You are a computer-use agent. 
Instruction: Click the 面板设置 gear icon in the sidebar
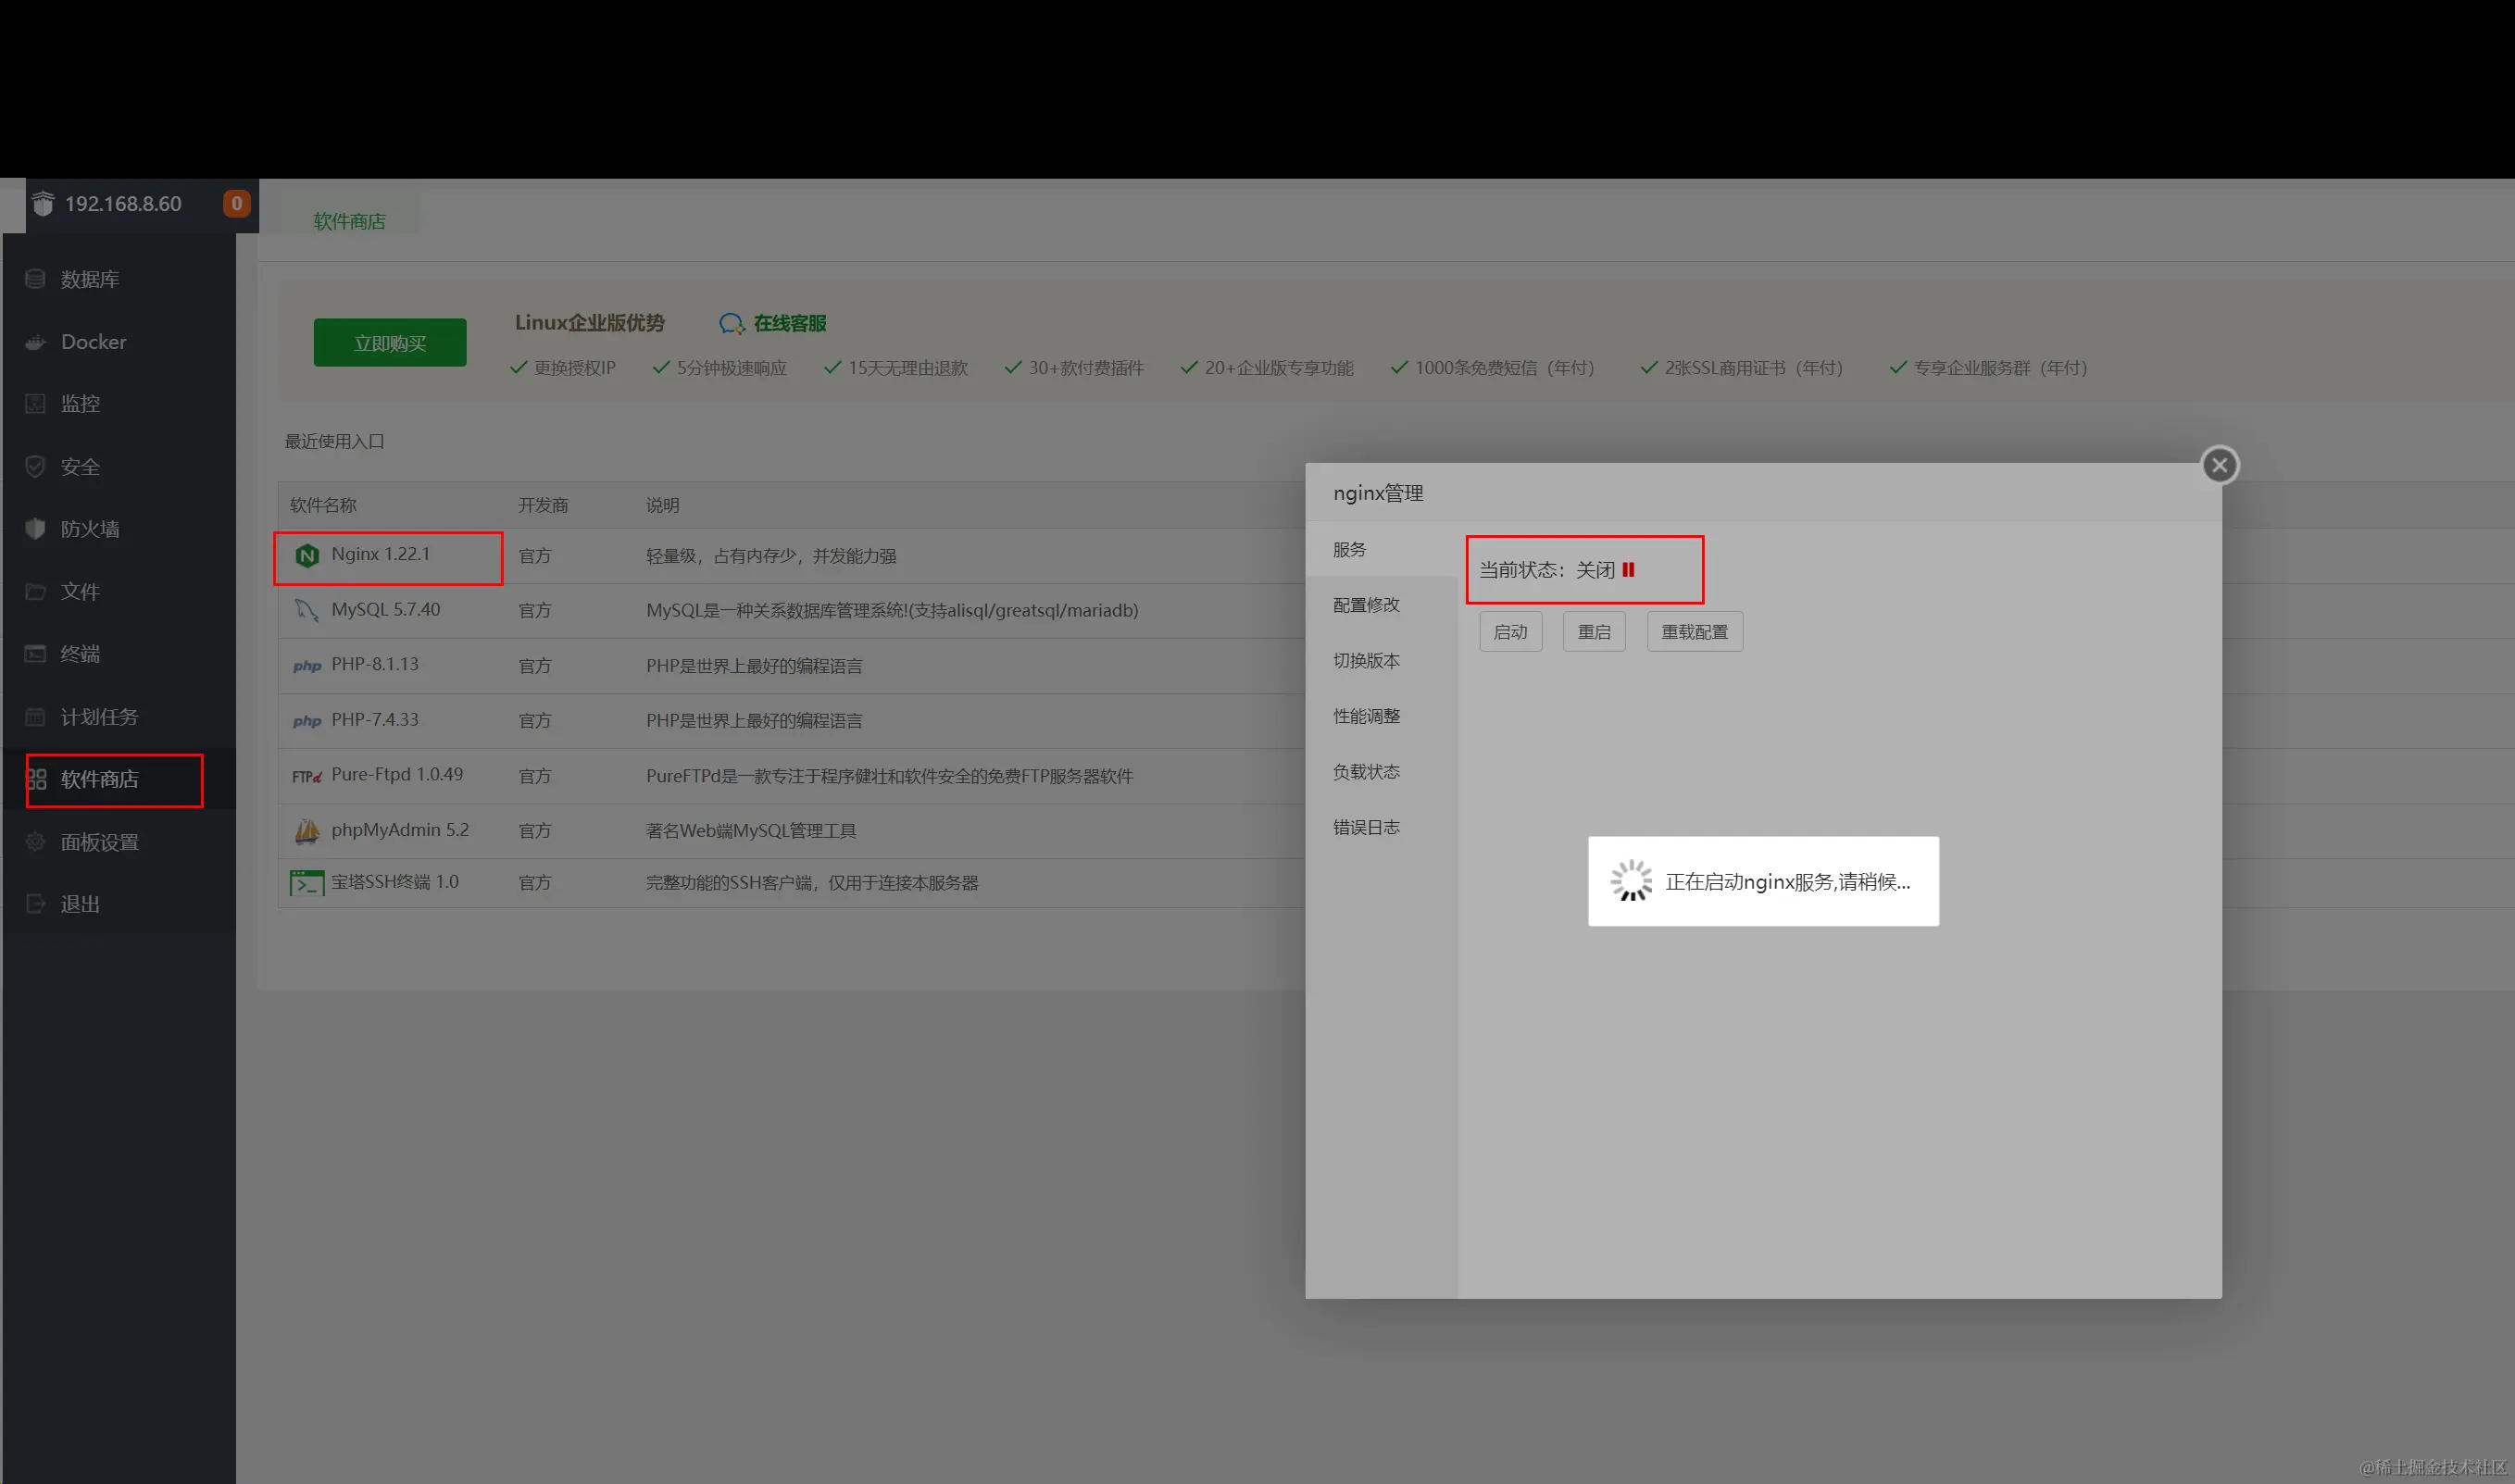35,842
